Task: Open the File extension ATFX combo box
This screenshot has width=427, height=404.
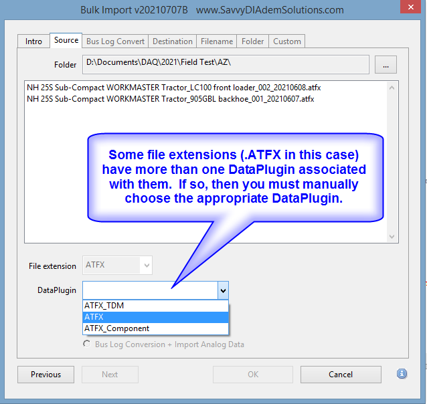Action: (x=117, y=266)
